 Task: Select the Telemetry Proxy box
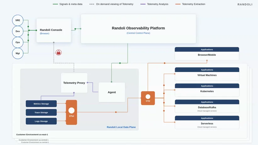[x=74, y=83]
